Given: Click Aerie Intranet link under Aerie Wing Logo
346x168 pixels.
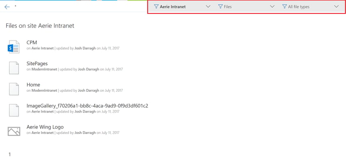Looking at the screenshot, I should (x=43, y=133).
